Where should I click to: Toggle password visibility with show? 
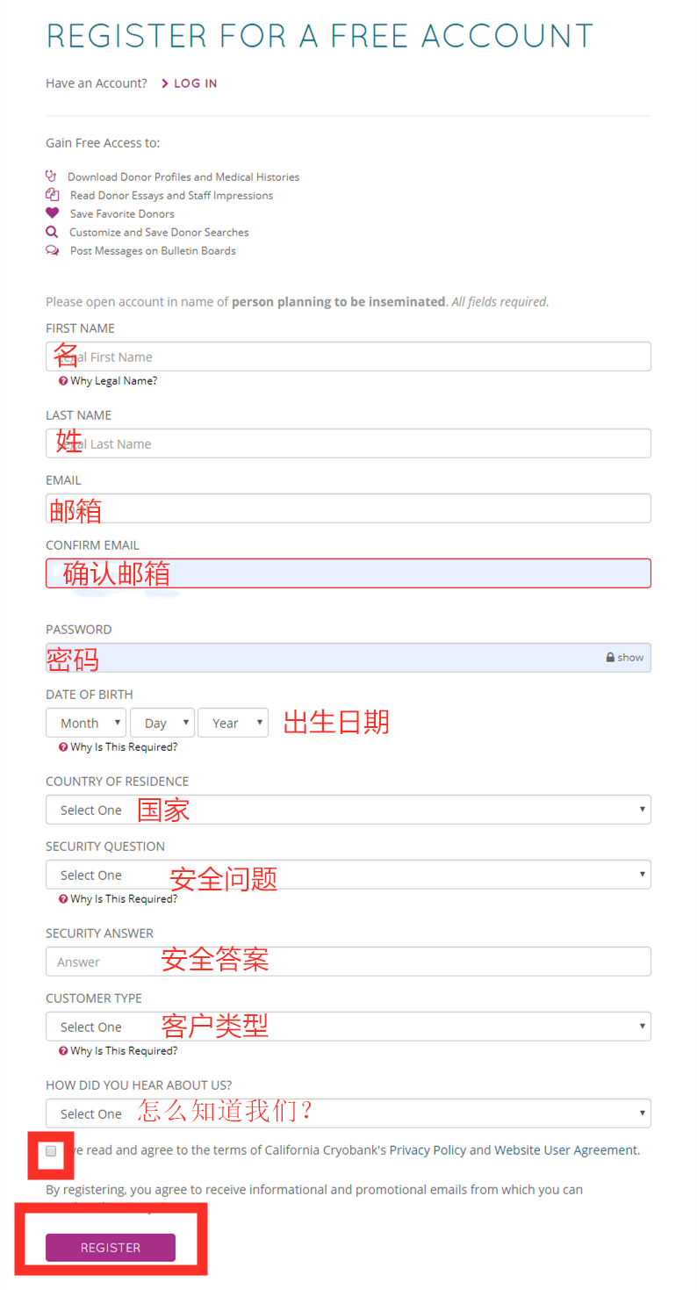pos(630,658)
